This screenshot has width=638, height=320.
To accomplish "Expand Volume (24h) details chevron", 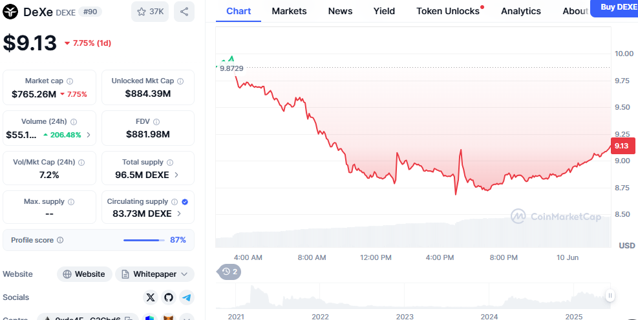I will tap(89, 135).
